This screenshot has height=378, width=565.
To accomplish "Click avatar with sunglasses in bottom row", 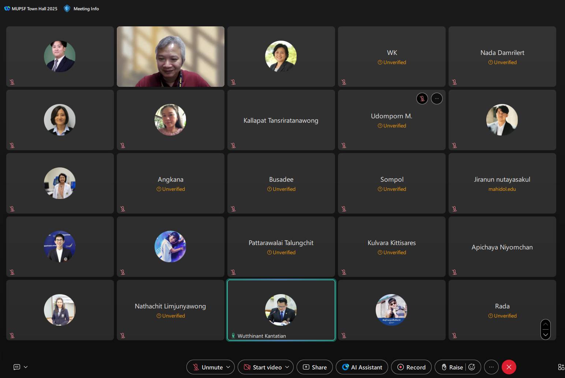I will (x=391, y=310).
